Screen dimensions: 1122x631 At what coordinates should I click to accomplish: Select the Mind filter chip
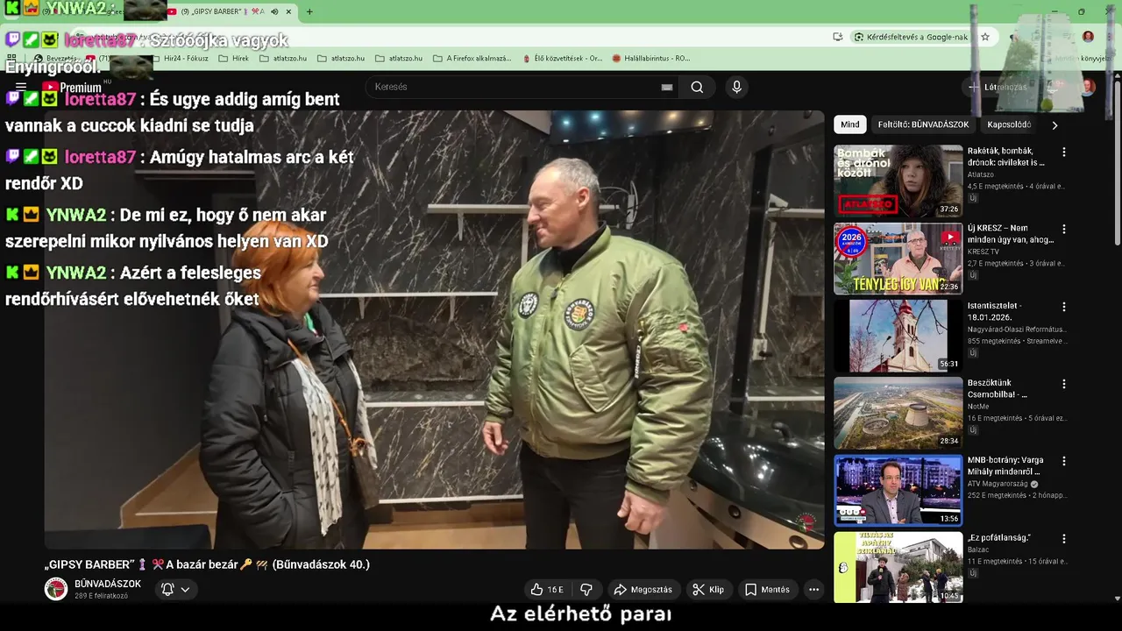(x=850, y=124)
